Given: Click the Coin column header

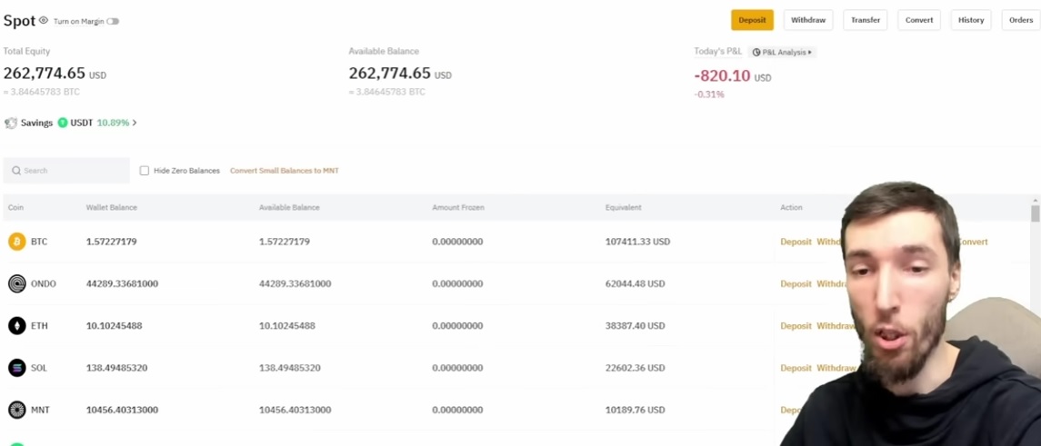Looking at the screenshot, I should (15, 208).
